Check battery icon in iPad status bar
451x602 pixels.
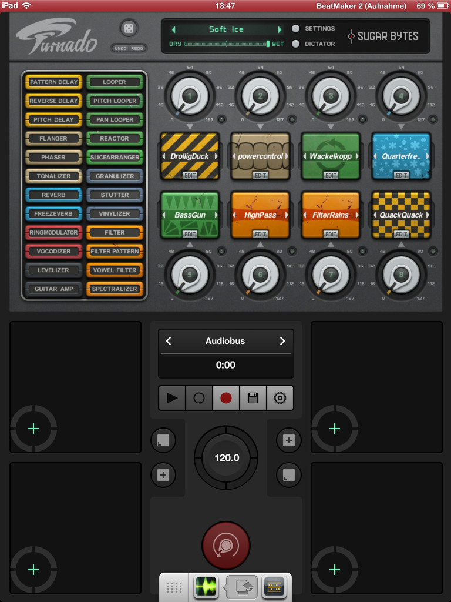coord(442,6)
